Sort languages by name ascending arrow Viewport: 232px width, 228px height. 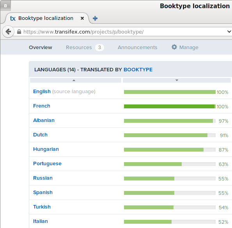(x=74, y=80)
